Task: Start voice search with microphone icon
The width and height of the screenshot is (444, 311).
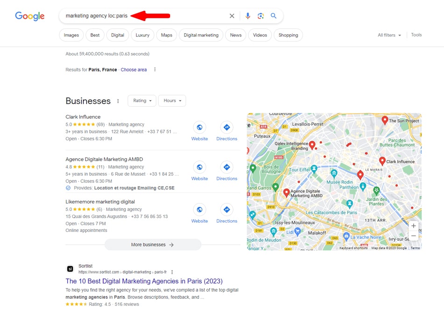Action: [248, 16]
